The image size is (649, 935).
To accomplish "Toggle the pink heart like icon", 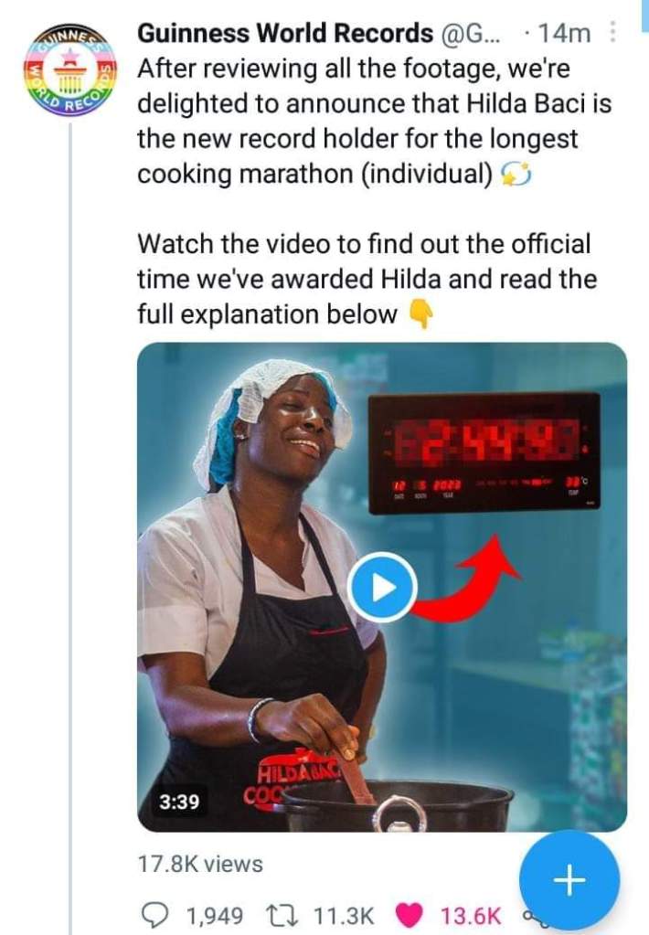I will pos(410,915).
